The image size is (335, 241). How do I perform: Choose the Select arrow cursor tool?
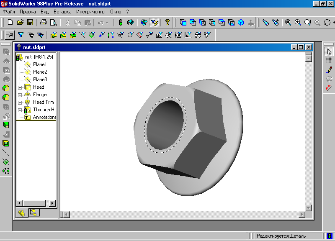329,51
